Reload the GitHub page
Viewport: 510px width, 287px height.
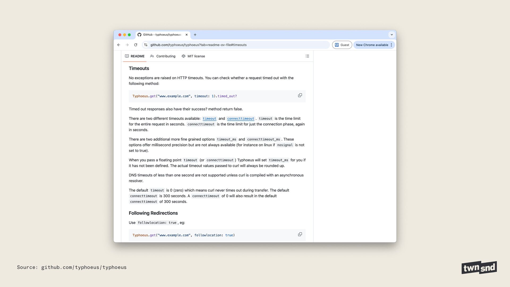click(x=136, y=45)
